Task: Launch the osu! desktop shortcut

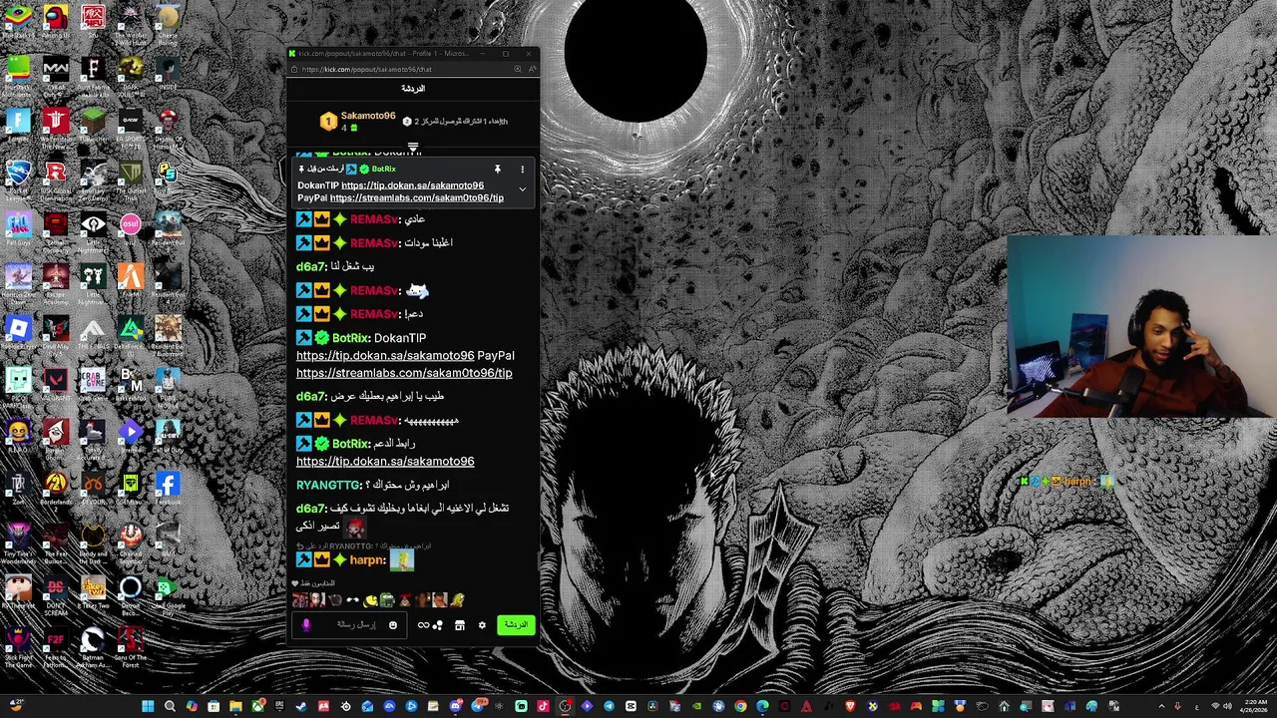Action: pyautogui.click(x=131, y=223)
